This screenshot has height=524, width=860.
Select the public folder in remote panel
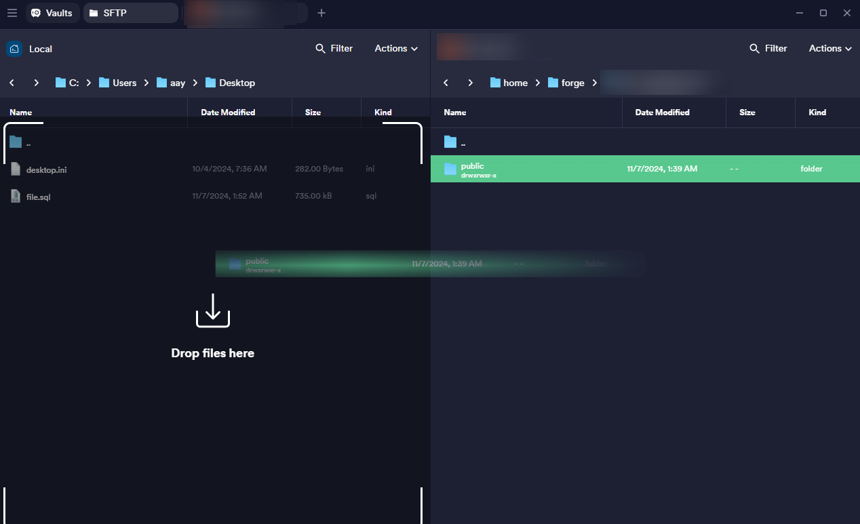click(x=472, y=169)
